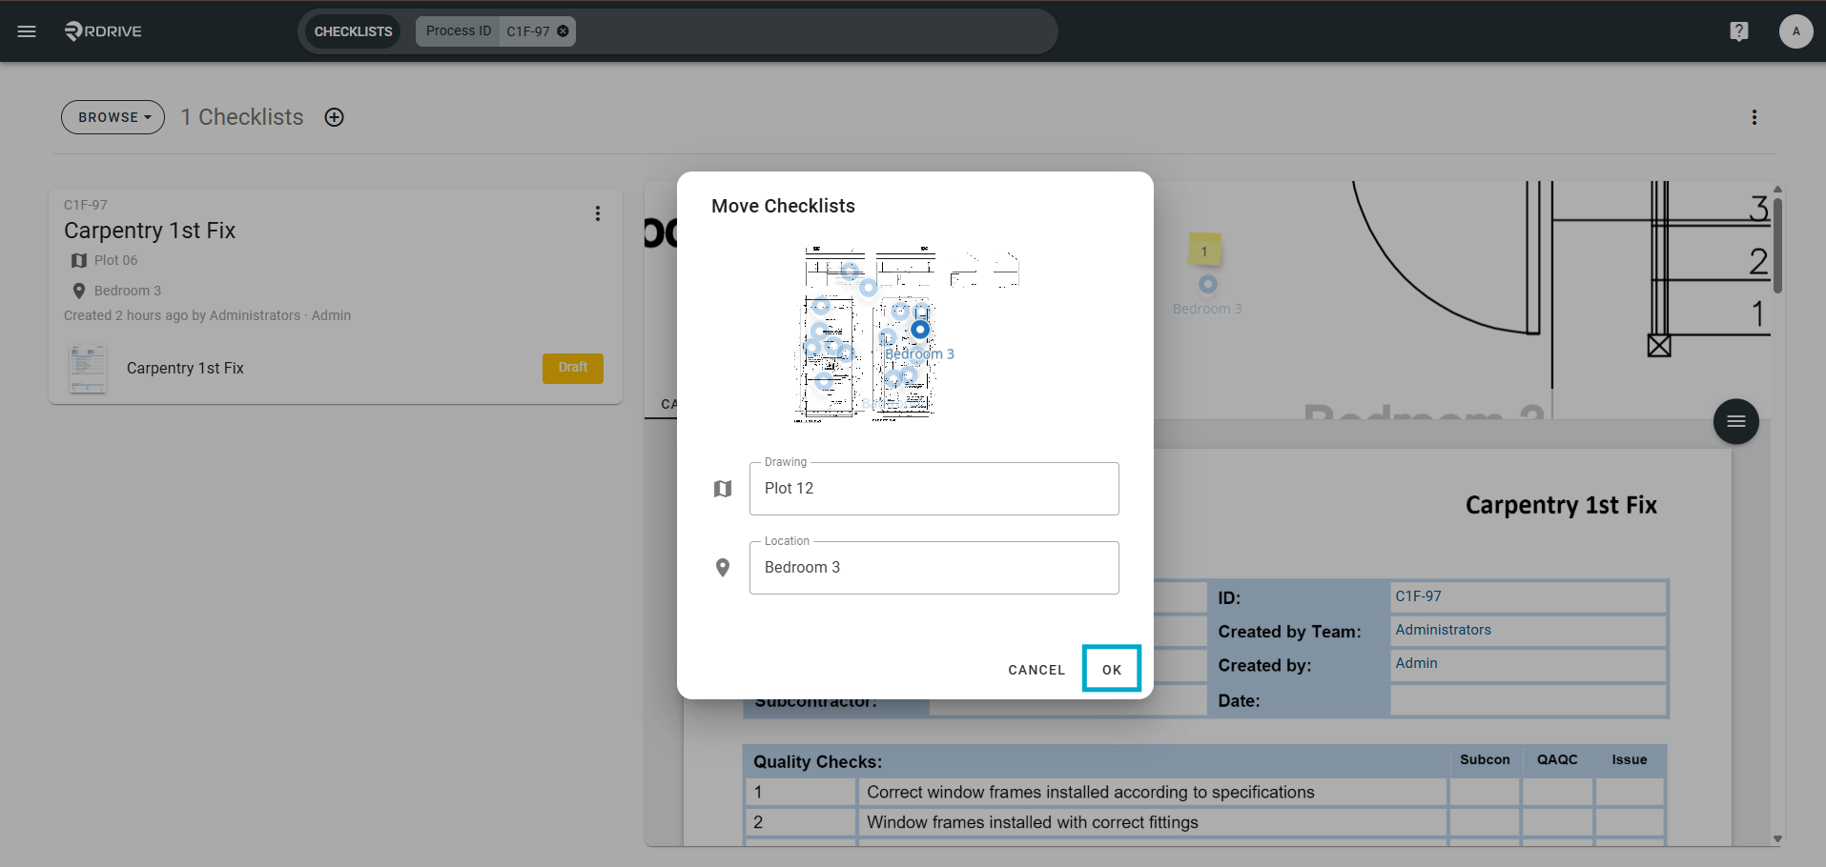Screen dimensions: 1826x867
Task: Click the vertical scrollbar of document panel
Action: (1777, 246)
